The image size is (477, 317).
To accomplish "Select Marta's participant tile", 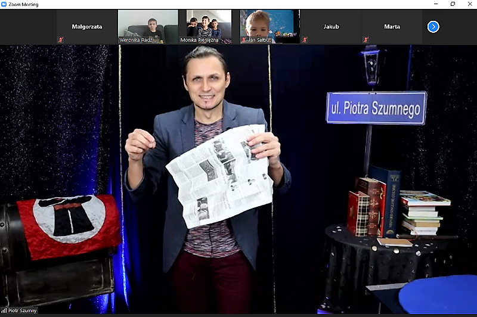I will pyautogui.click(x=392, y=27).
